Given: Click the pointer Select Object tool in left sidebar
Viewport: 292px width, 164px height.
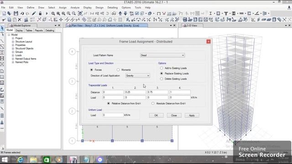Looking at the screenshot, I should (x=2, y=28).
